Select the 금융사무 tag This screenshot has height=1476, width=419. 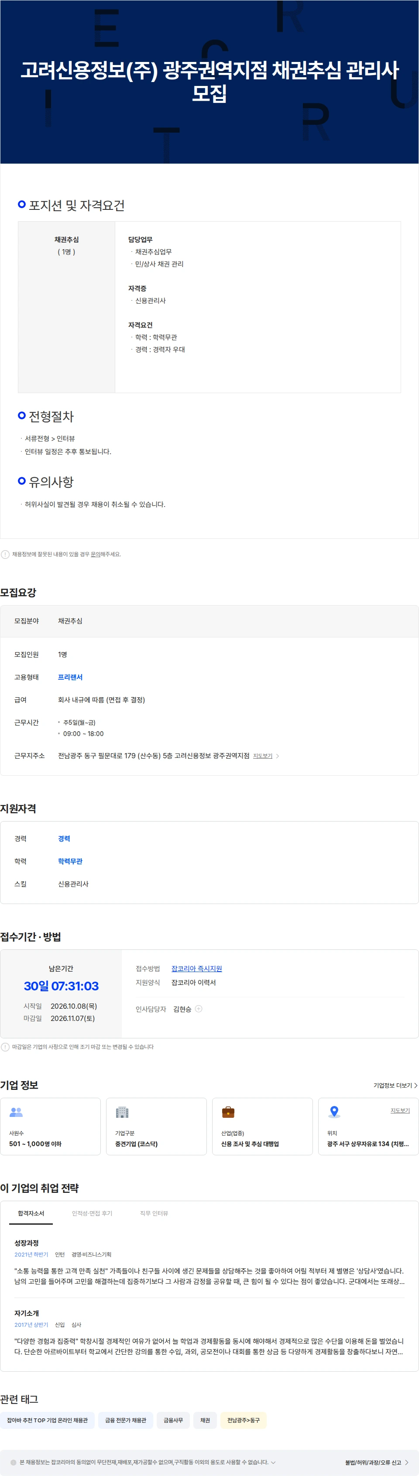tap(173, 1420)
